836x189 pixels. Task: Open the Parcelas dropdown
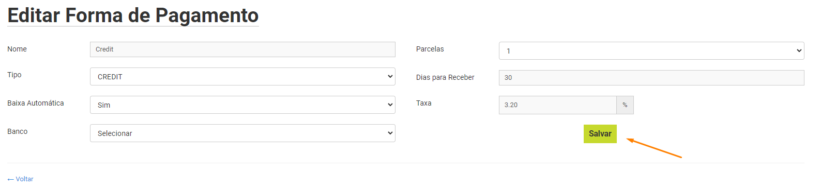(x=651, y=51)
